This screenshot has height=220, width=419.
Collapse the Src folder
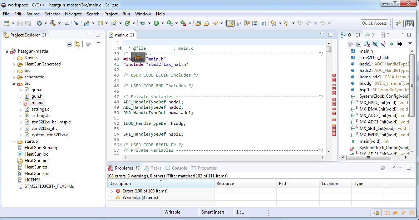(14, 84)
